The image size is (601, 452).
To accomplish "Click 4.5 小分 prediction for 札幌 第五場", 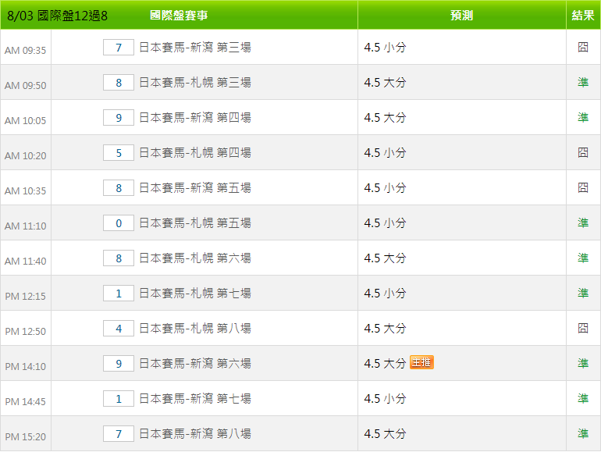I will [x=386, y=222].
